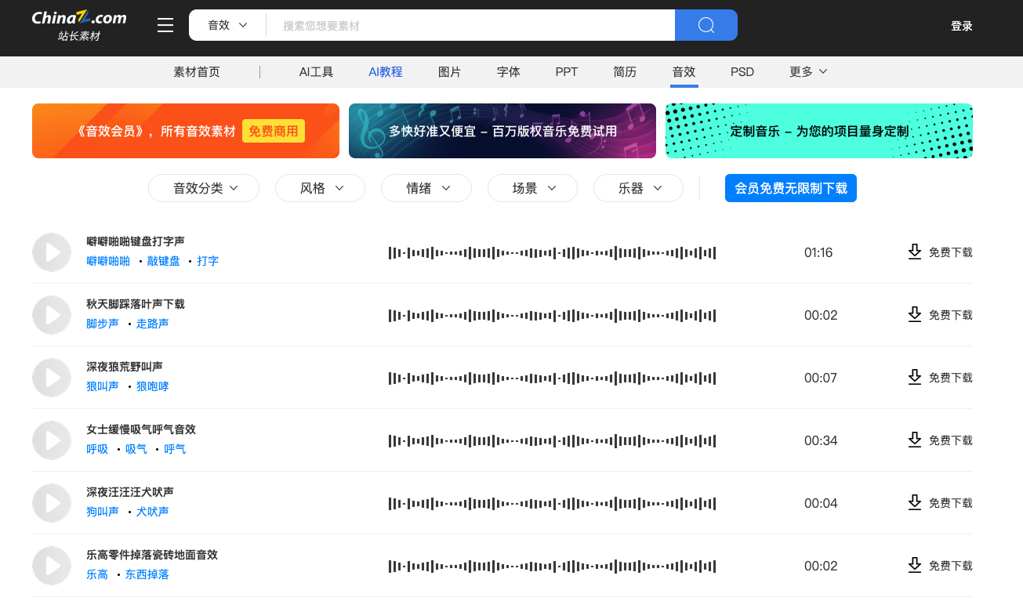Click the 登录 link in header

(x=961, y=26)
